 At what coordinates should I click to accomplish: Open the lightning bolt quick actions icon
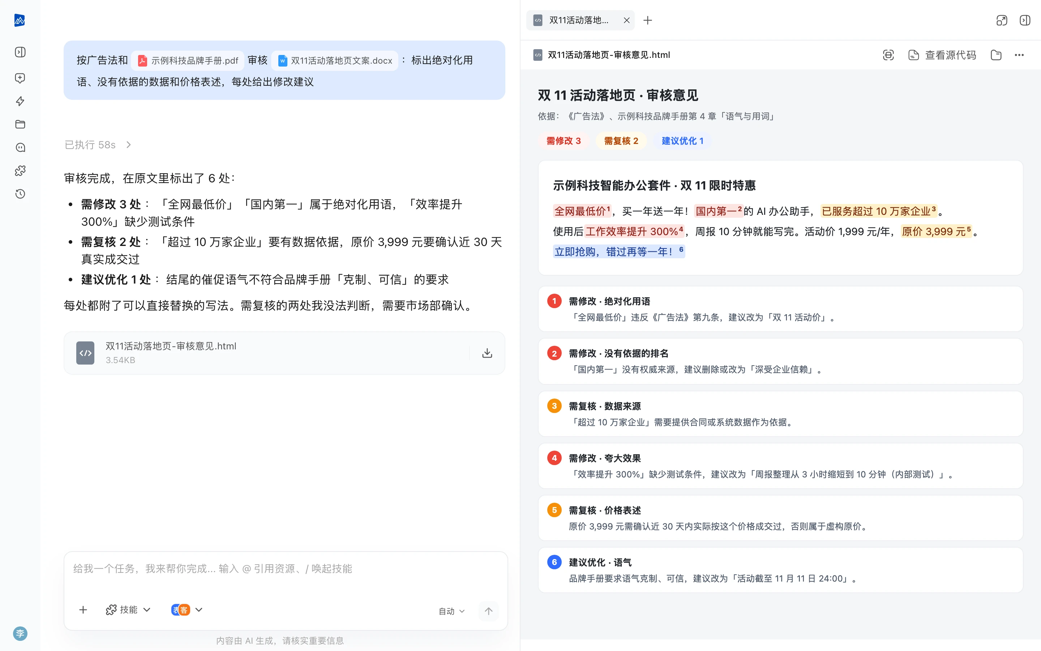click(x=20, y=101)
